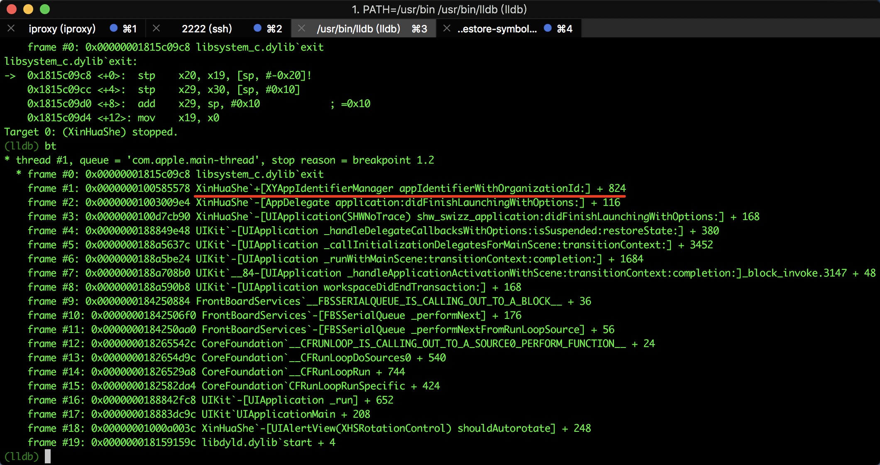Click the window title PATH=/usr/bin text

[439, 9]
